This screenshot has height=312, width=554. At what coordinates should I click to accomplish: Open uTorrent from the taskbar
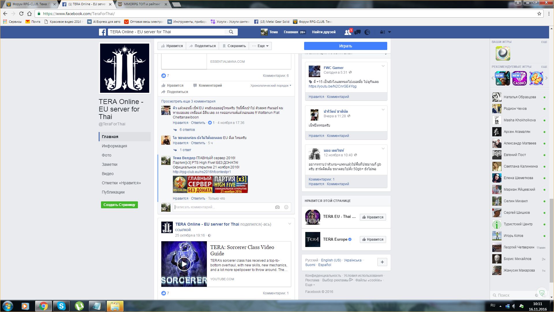pyautogui.click(x=79, y=306)
